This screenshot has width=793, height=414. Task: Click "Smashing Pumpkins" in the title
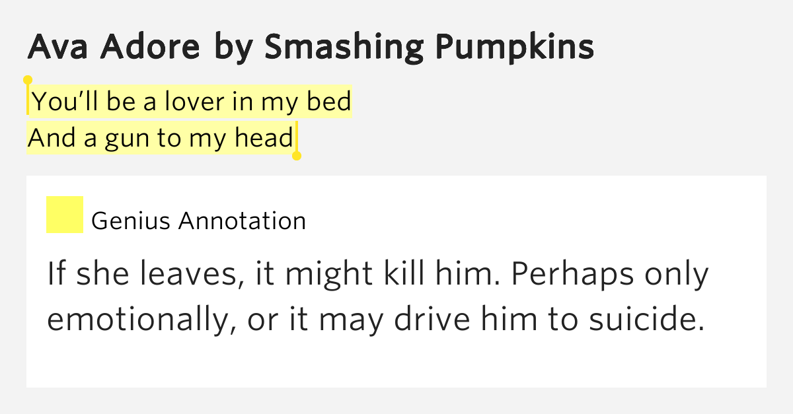click(420, 48)
